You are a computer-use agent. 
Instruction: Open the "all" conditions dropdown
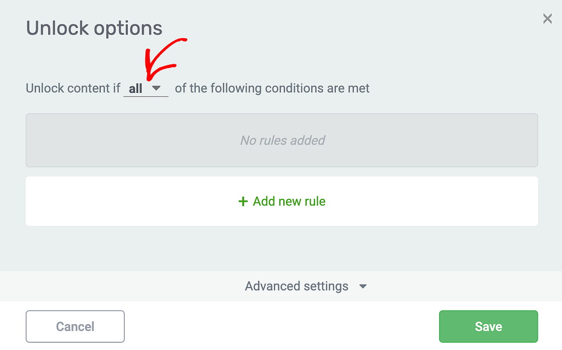(145, 88)
